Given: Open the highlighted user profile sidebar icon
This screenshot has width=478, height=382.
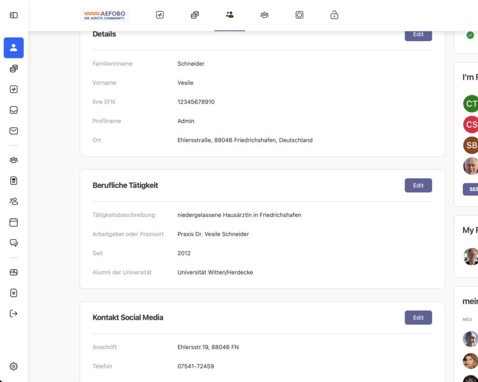Looking at the screenshot, I should (14, 48).
